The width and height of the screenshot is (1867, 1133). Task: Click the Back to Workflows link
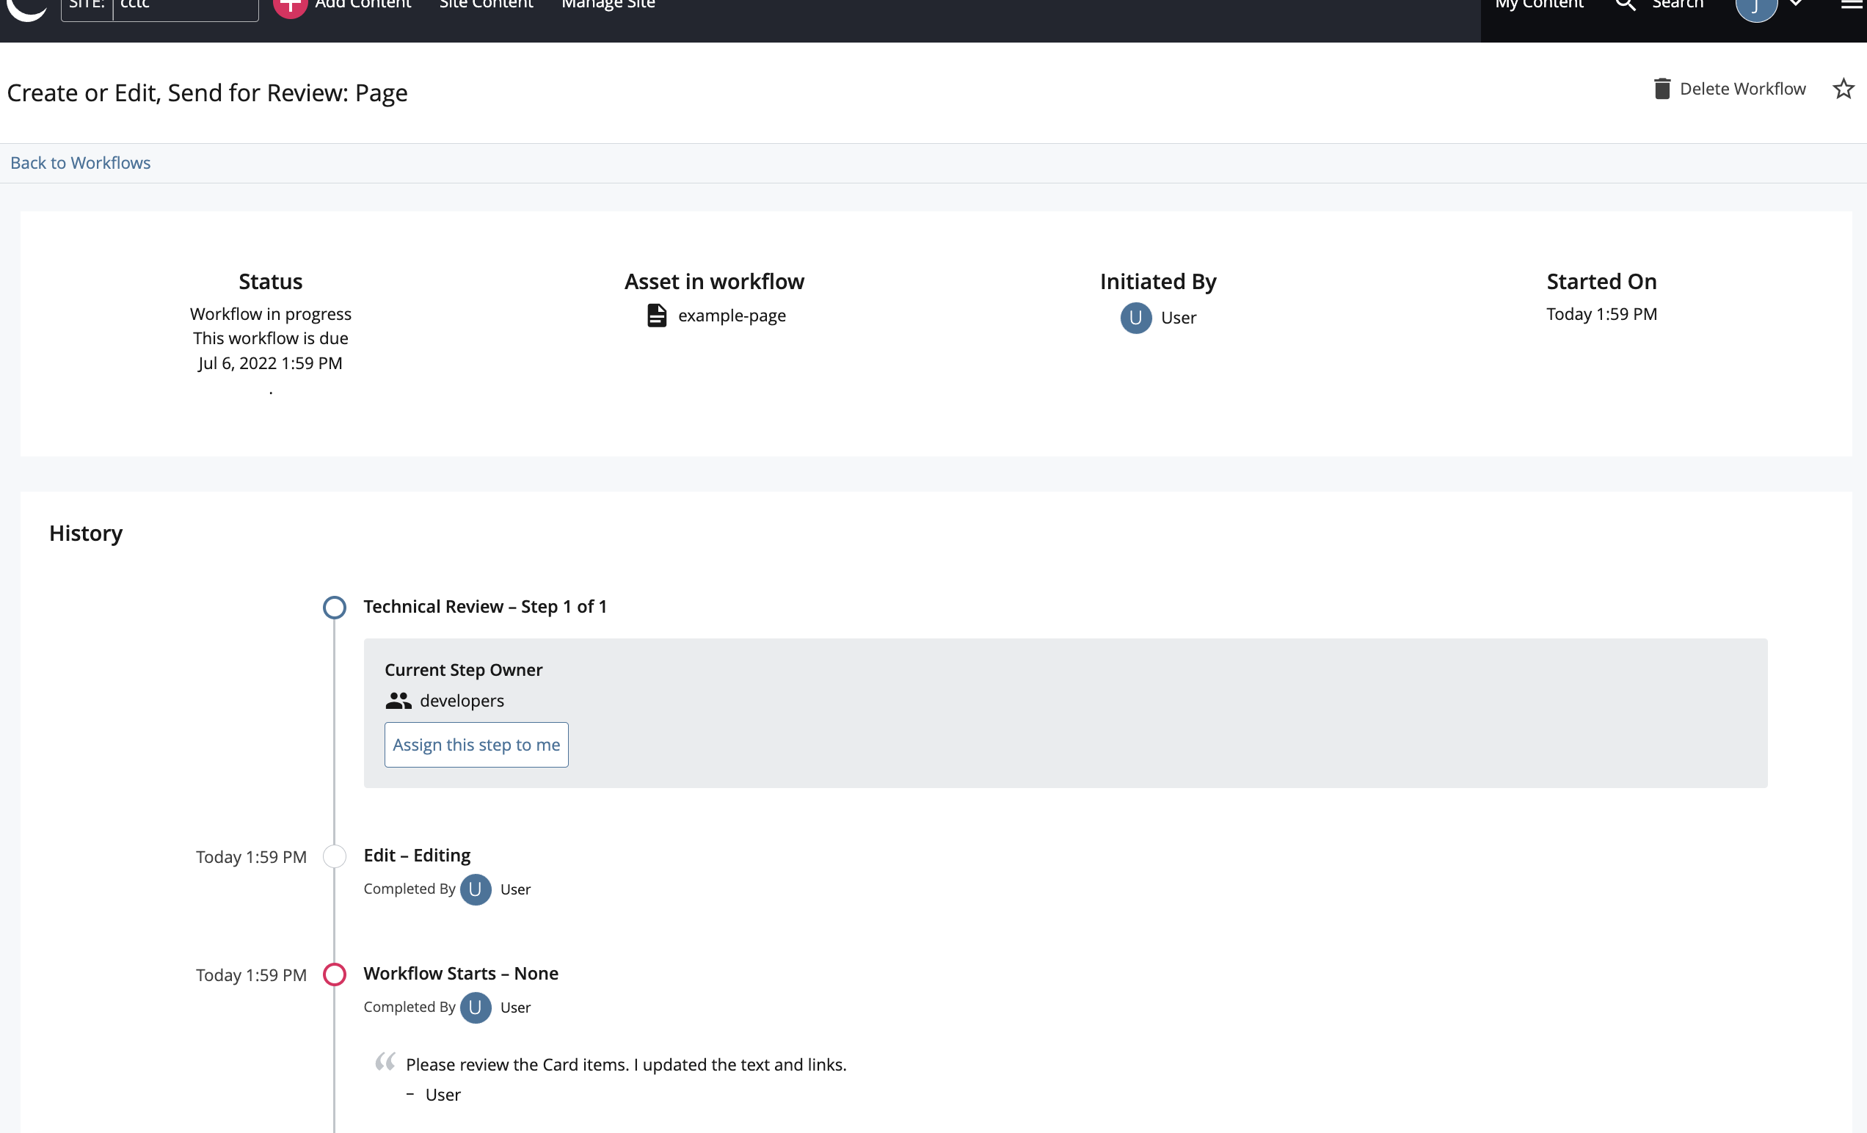point(80,161)
